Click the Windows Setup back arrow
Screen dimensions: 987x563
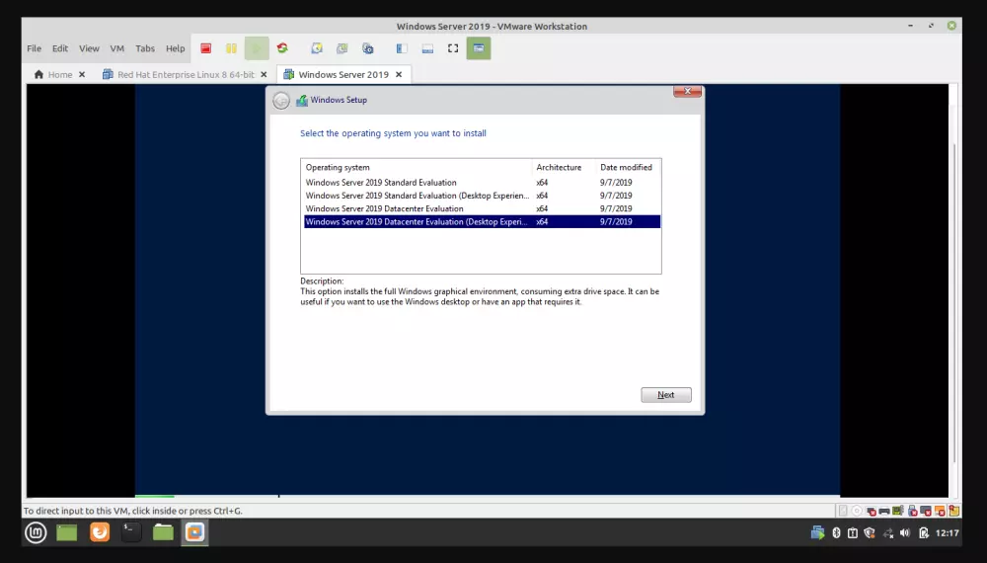281,100
